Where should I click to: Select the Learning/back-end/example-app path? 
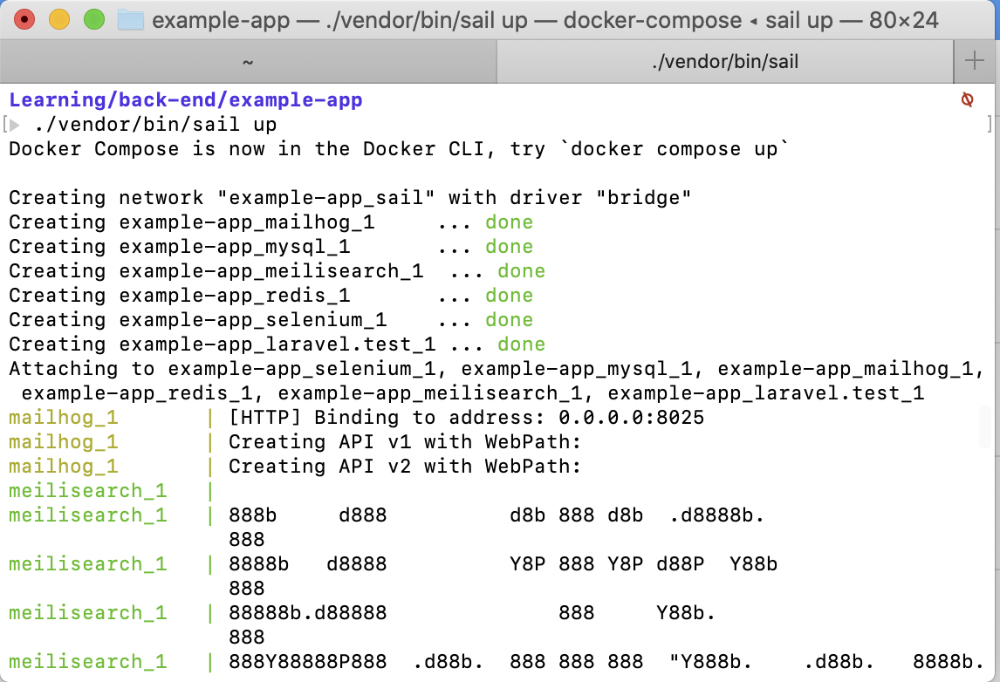pos(185,99)
